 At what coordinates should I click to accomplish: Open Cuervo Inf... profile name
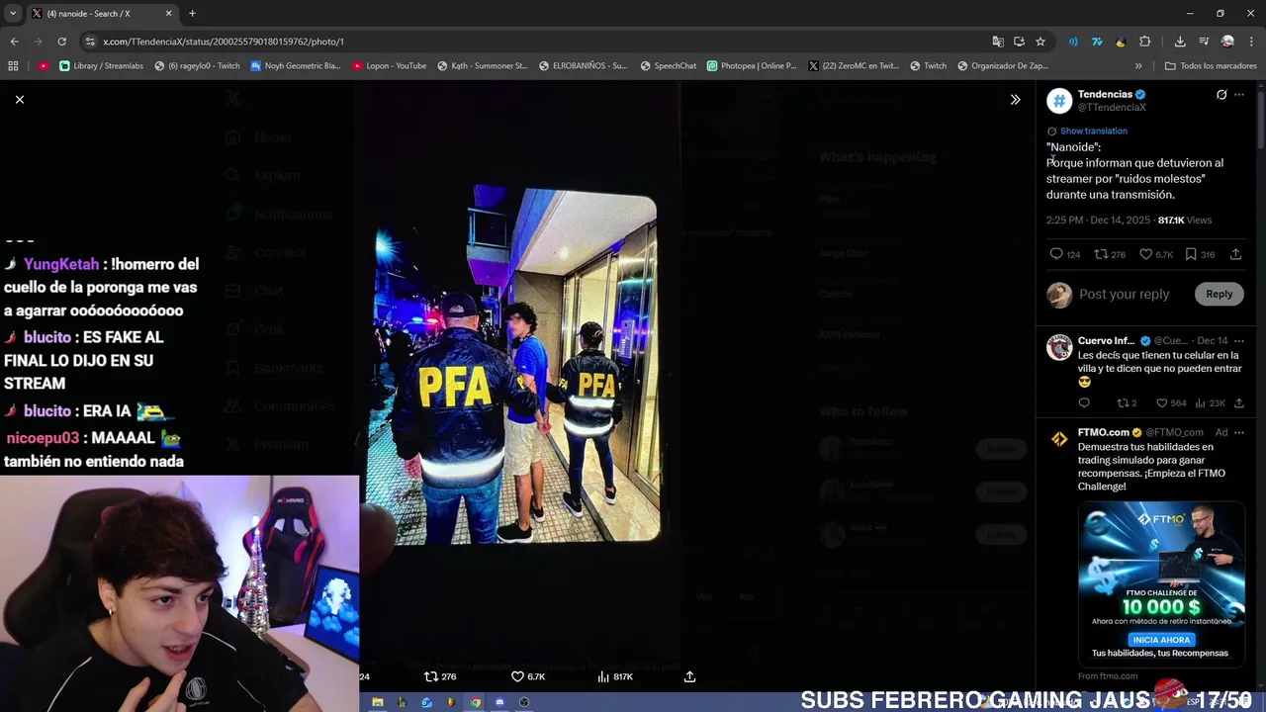[1106, 340]
